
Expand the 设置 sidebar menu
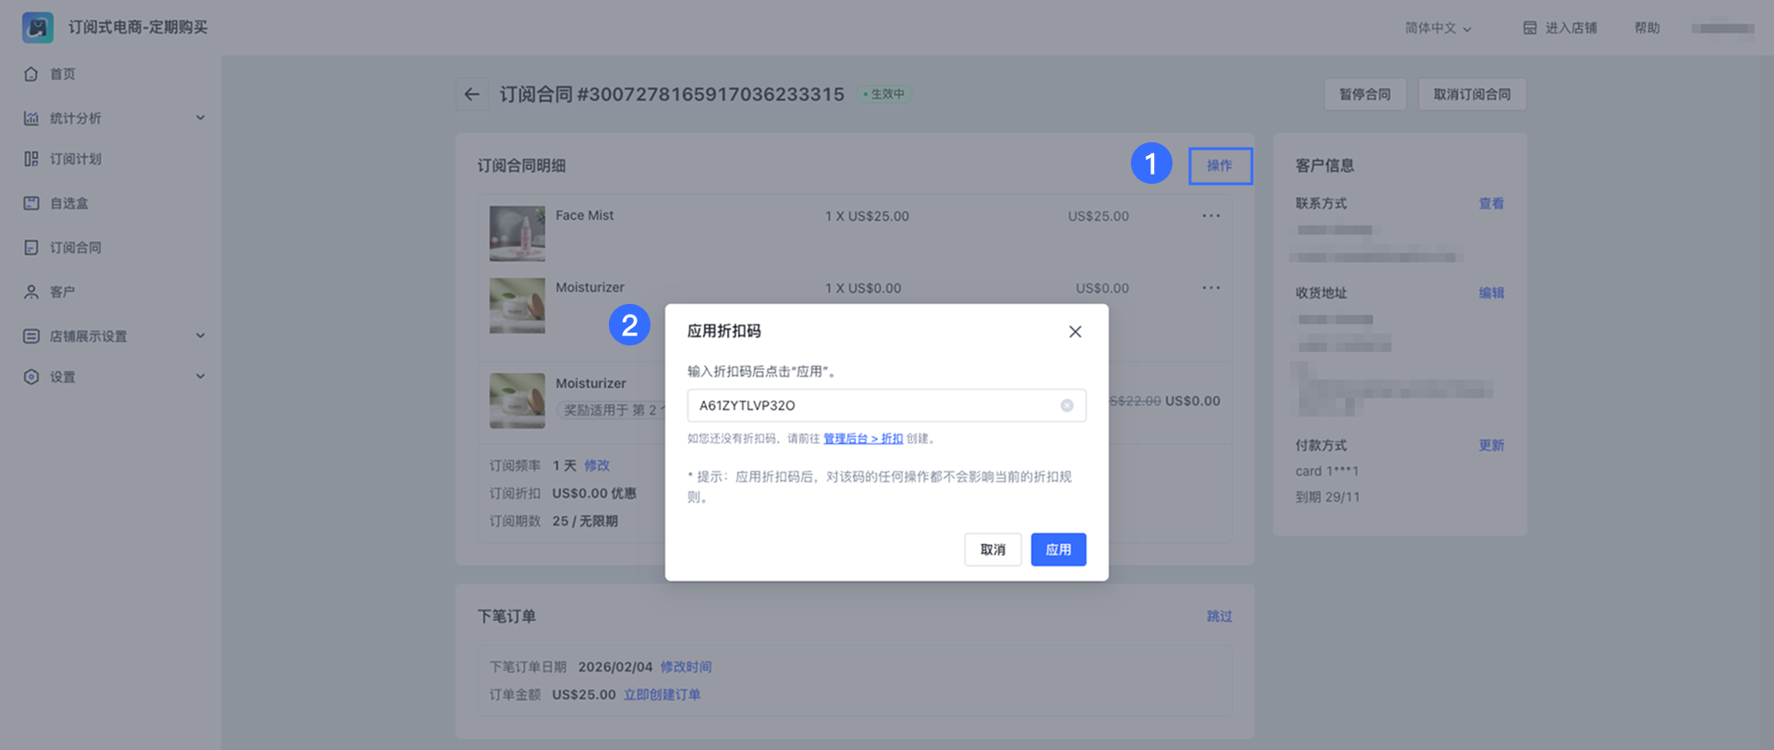pyautogui.click(x=200, y=377)
